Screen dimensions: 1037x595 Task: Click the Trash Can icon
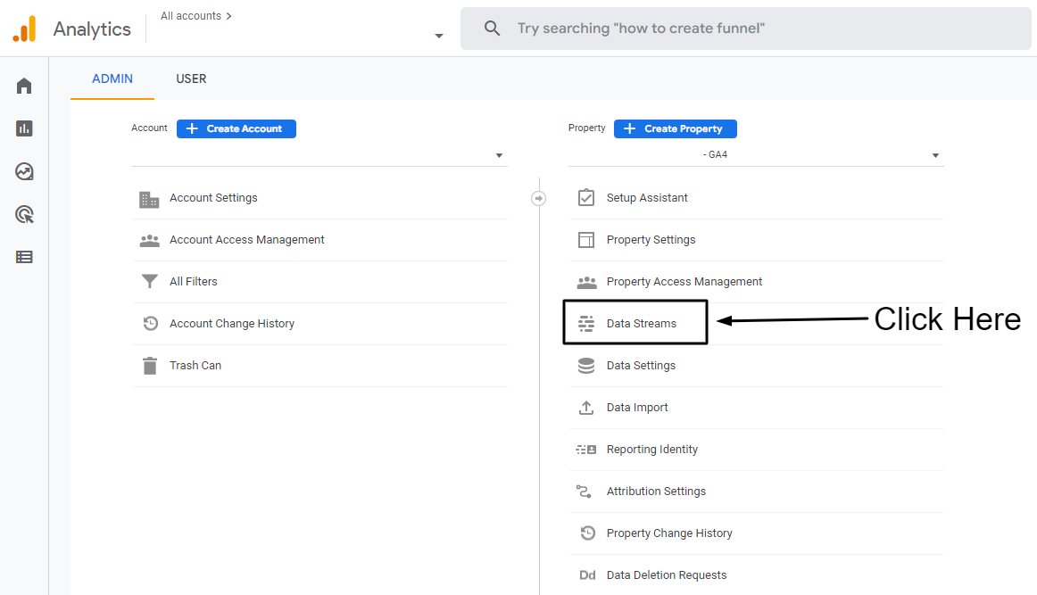click(x=149, y=366)
